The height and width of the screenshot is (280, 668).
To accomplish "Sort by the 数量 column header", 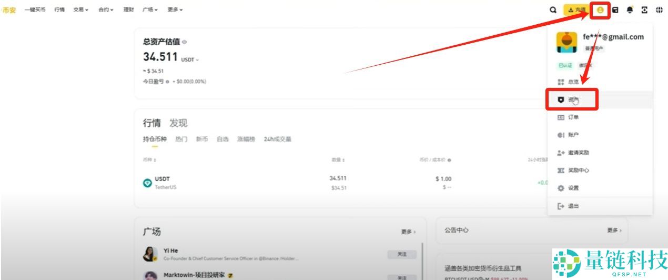I will point(338,159).
